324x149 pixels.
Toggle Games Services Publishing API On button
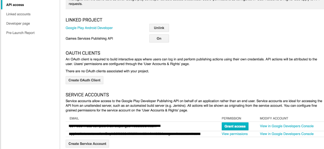(159, 38)
